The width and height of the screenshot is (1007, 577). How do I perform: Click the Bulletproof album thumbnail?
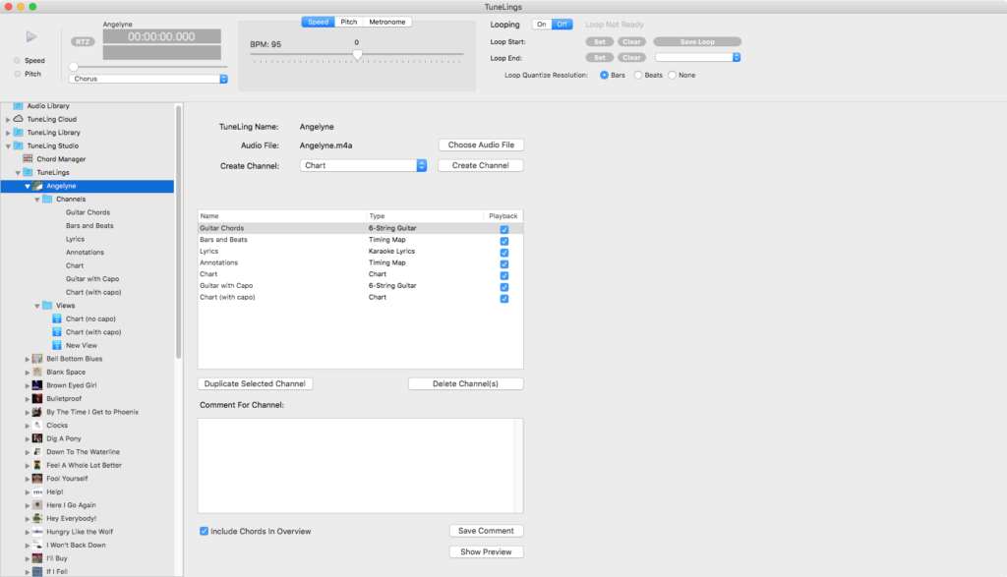pyautogui.click(x=37, y=398)
